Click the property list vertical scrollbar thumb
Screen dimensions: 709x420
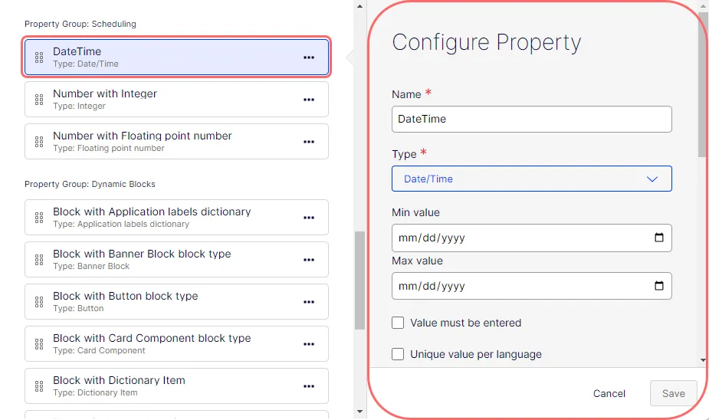click(360, 281)
